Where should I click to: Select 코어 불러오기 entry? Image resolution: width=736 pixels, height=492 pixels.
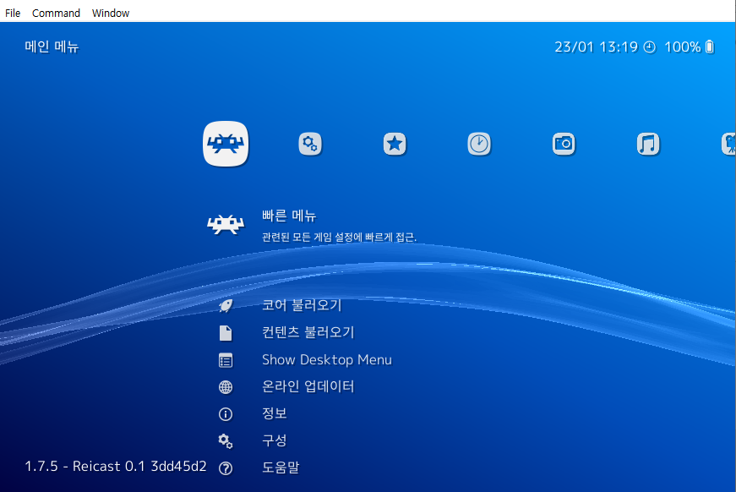click(x=302, y=305)
